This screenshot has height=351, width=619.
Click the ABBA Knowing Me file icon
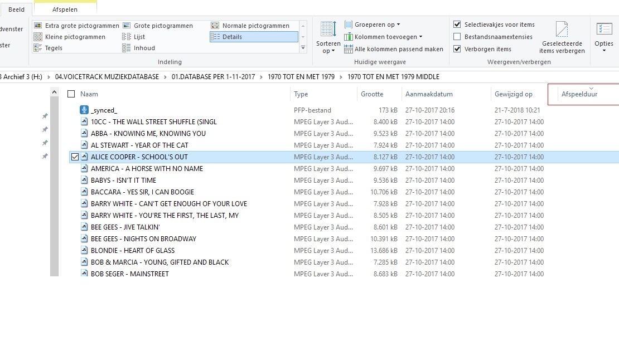(x=84, y=133)
